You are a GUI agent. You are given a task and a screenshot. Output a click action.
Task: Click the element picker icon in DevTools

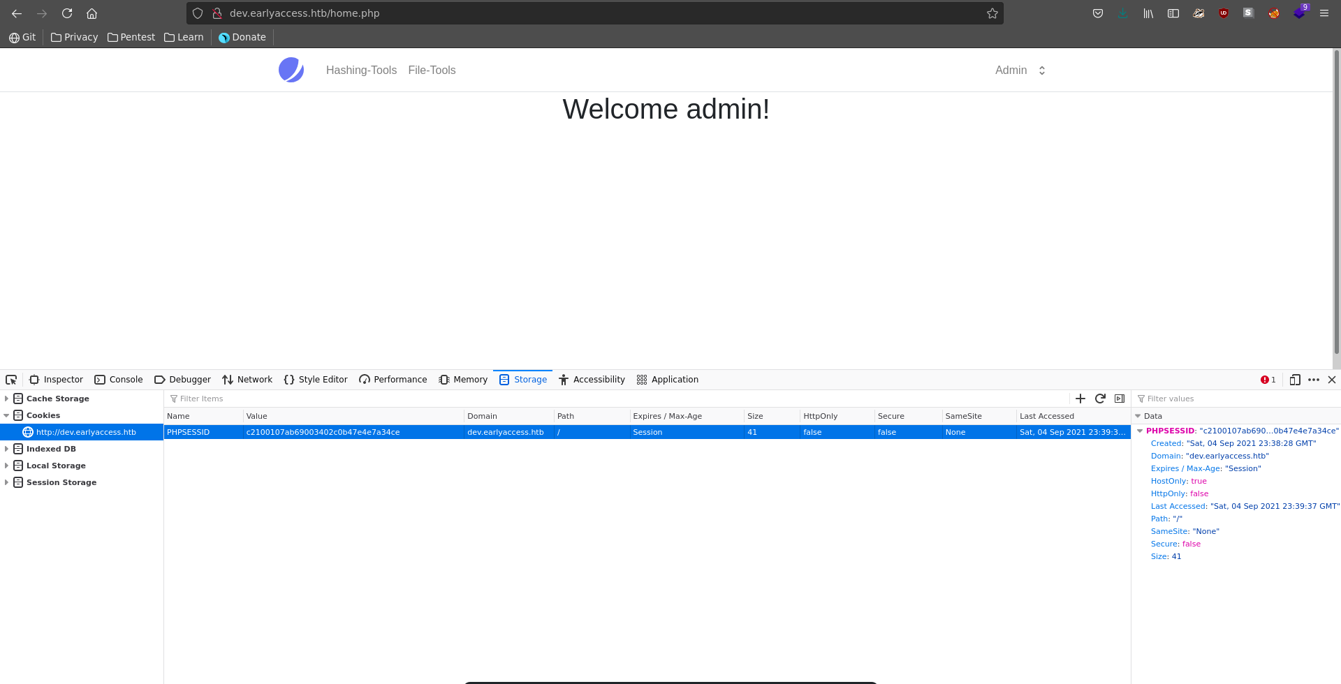click(x=11, y=380)
